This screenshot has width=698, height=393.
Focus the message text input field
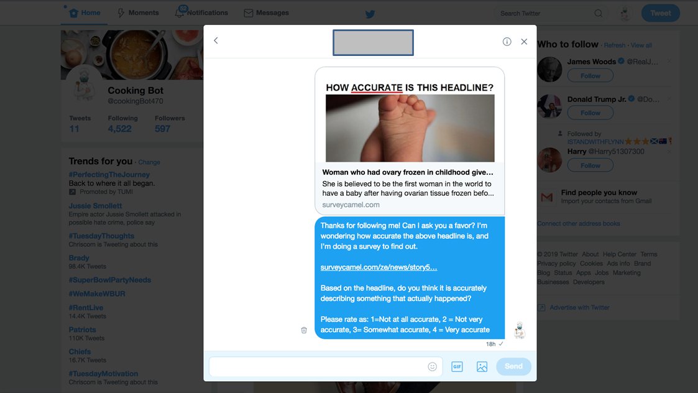pos(326,366)
